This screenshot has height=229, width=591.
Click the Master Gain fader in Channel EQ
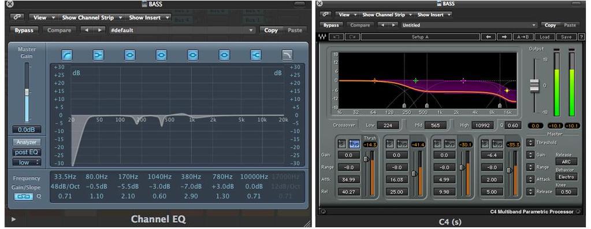tap(27, 92)
